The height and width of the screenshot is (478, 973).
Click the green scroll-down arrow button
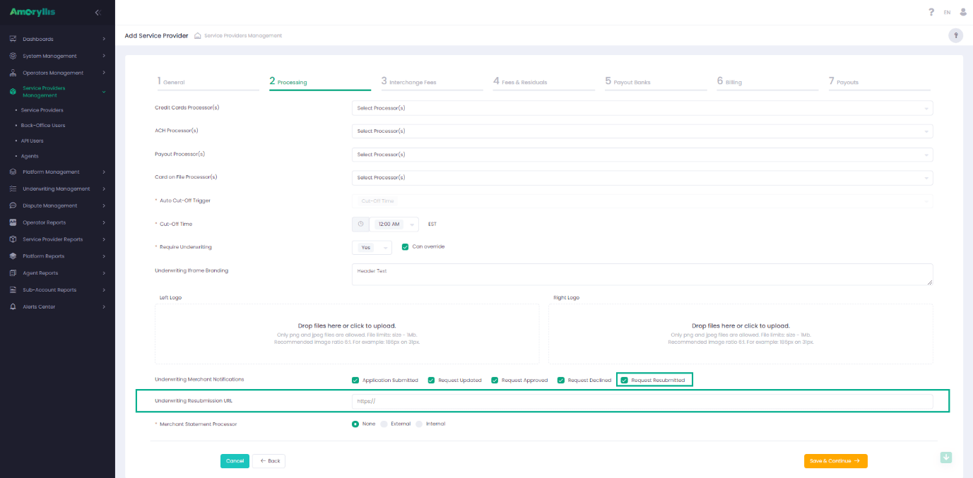(946, 458)
